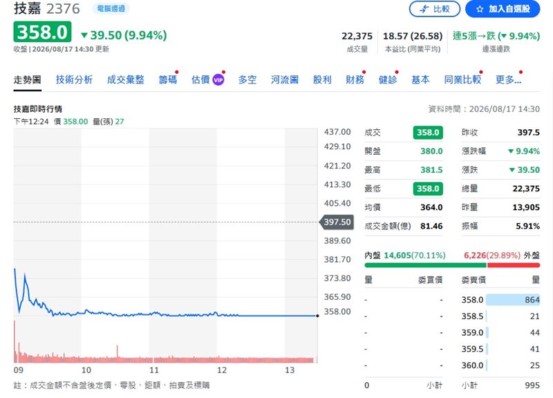The width and height of the screenshot is (553, 398).
Task: Click the 比較 compare button
Action: [x=435, y=9]
